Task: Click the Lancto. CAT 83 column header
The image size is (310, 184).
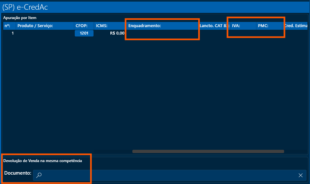Action: (x=214, y=26)
